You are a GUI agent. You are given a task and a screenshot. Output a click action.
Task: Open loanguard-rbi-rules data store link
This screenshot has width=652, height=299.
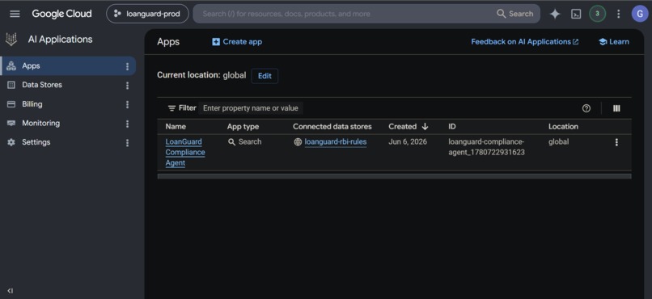[336, 142]
